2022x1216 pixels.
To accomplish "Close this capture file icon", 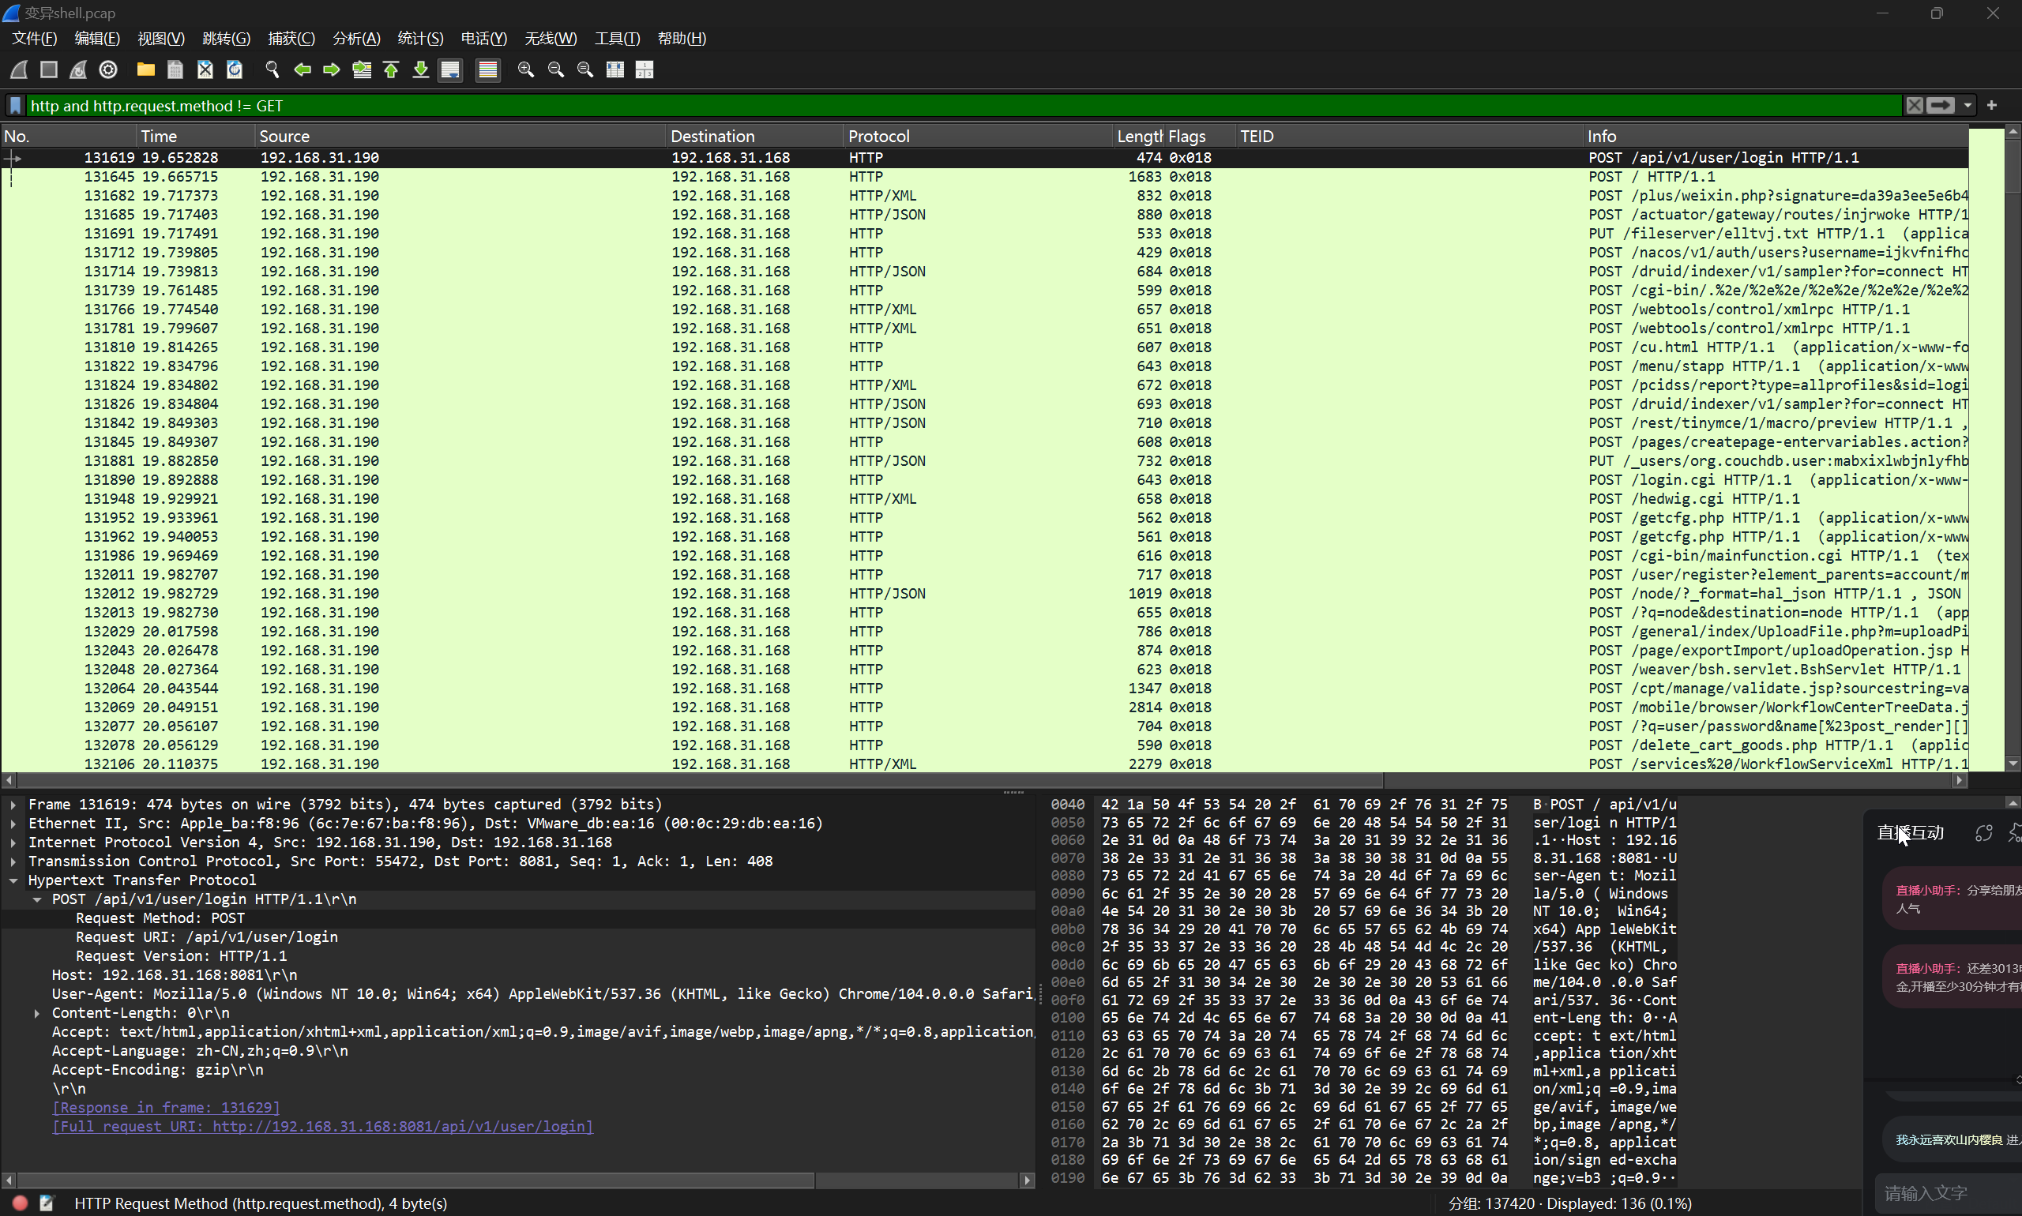I will point(205,69).
